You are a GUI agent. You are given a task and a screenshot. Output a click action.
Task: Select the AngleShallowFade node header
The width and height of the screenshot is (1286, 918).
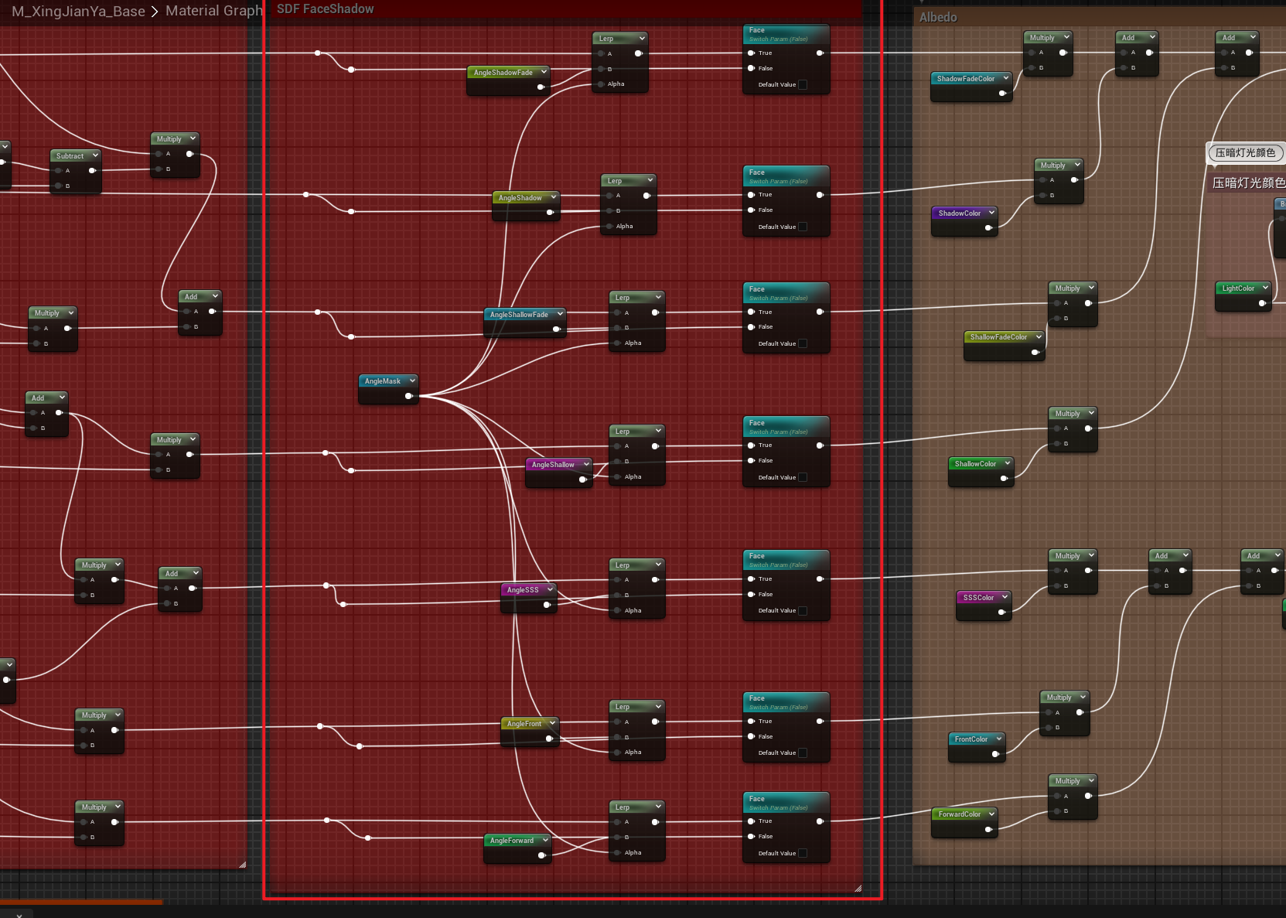(x=519, y=315)
